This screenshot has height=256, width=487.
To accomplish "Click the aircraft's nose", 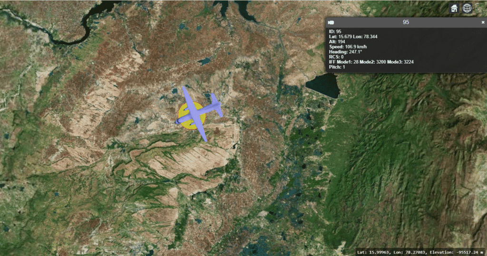I will click(x=178, y=122).
